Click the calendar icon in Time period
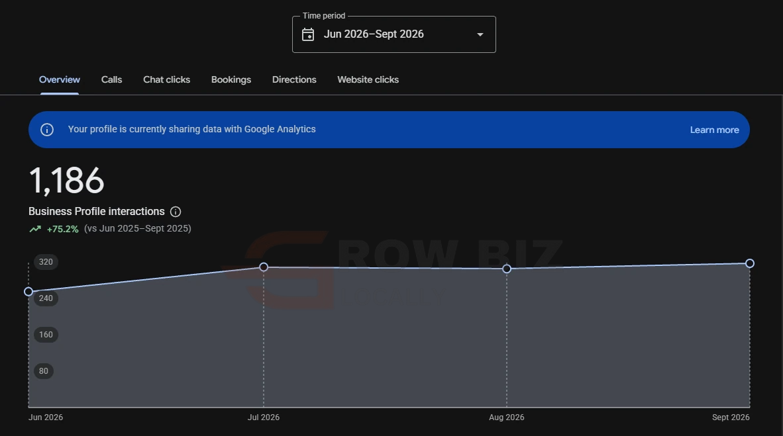The image size is (783, 436). point(308,34)
